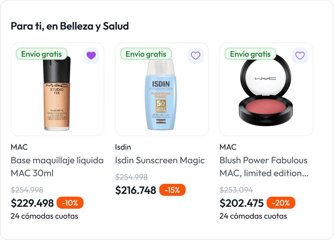Open the Isdin Sunscreen Magic product page
334x240 pixels.
[160, 160]
